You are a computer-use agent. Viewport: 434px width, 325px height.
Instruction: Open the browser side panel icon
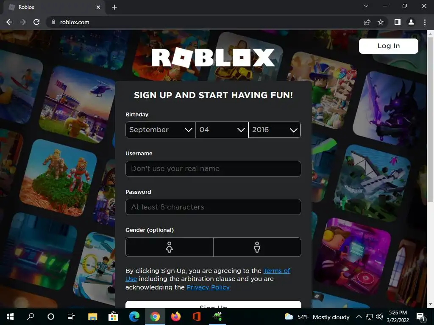[398, 22]
